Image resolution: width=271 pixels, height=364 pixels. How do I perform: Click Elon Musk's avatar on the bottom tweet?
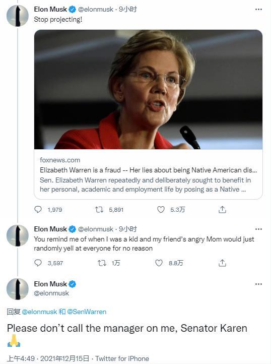tap(18, 289)
